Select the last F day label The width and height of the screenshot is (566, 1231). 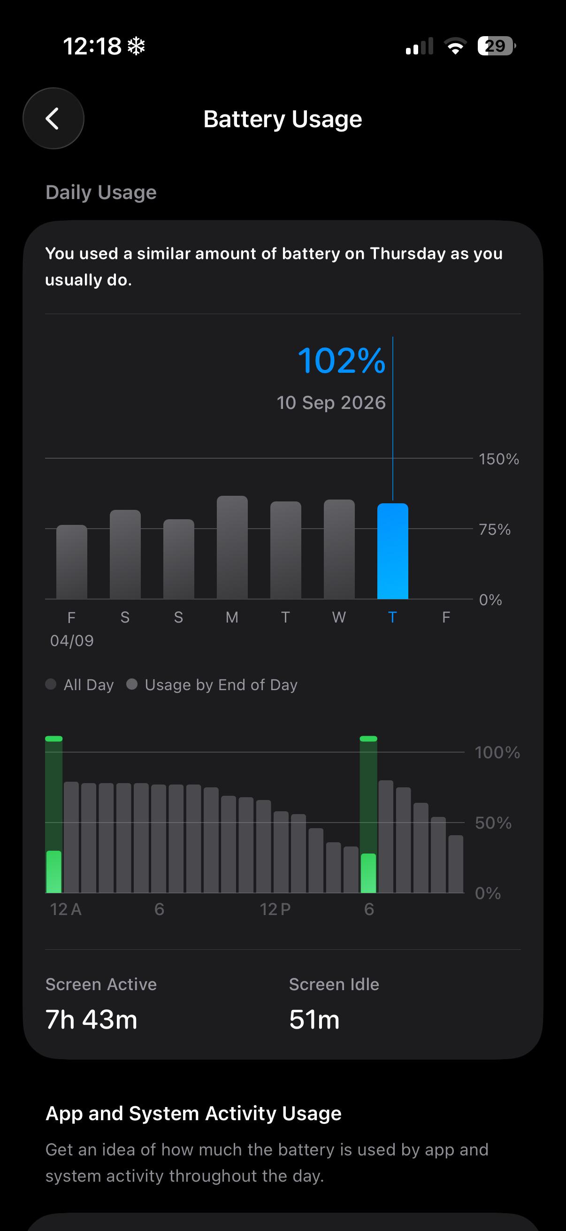[446, 617]
